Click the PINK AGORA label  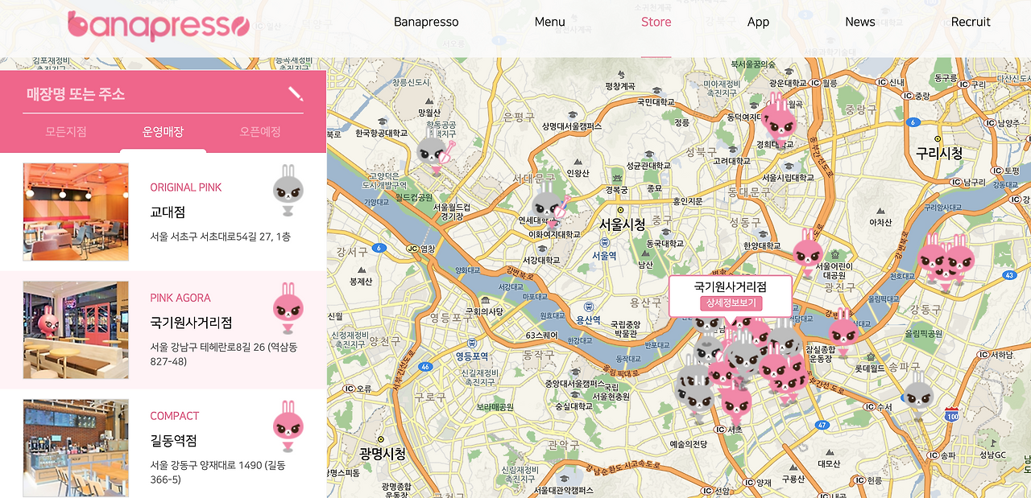pos(180,298)
